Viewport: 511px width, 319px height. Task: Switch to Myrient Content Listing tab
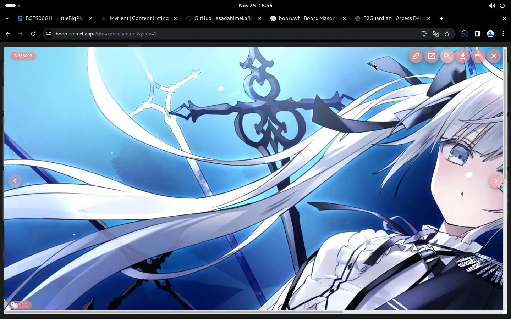[x=139, y=18]
